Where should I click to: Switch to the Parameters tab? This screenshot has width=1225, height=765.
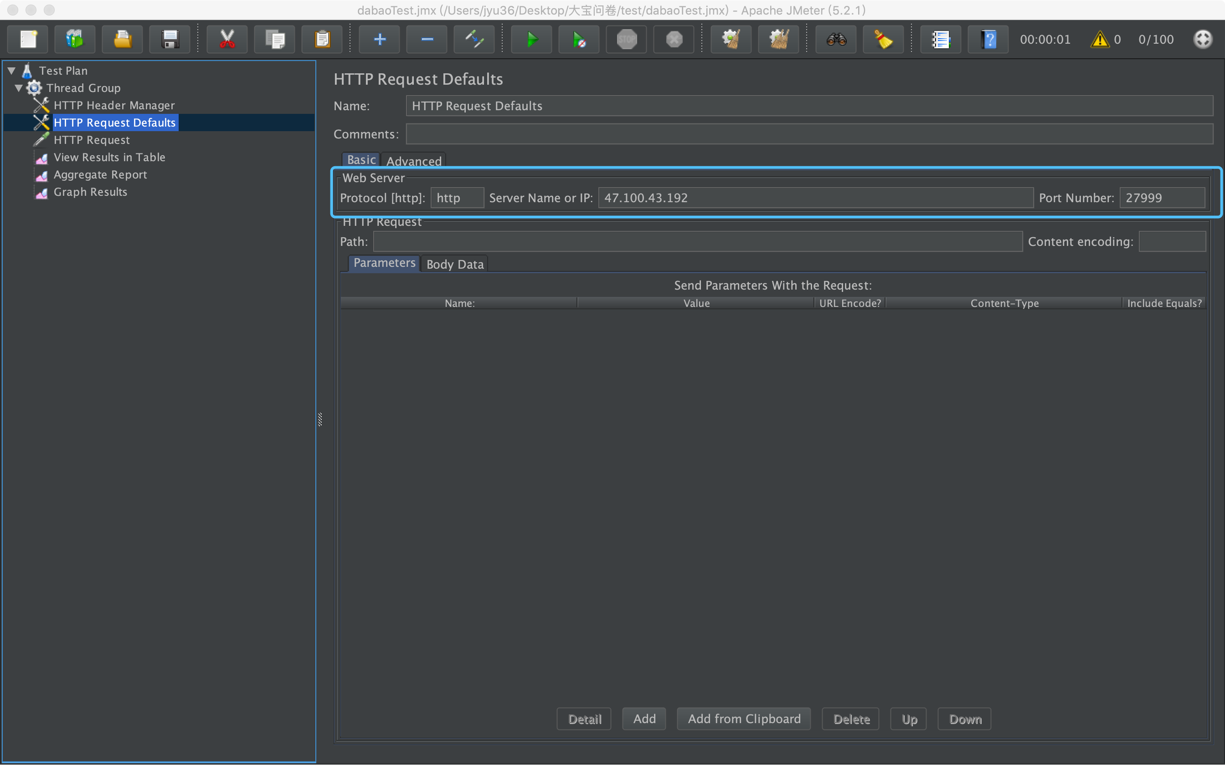tap(384, 263)
